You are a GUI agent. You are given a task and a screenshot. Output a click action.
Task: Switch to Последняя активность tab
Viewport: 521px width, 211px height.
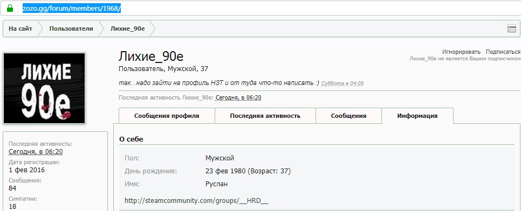[265, 116]
